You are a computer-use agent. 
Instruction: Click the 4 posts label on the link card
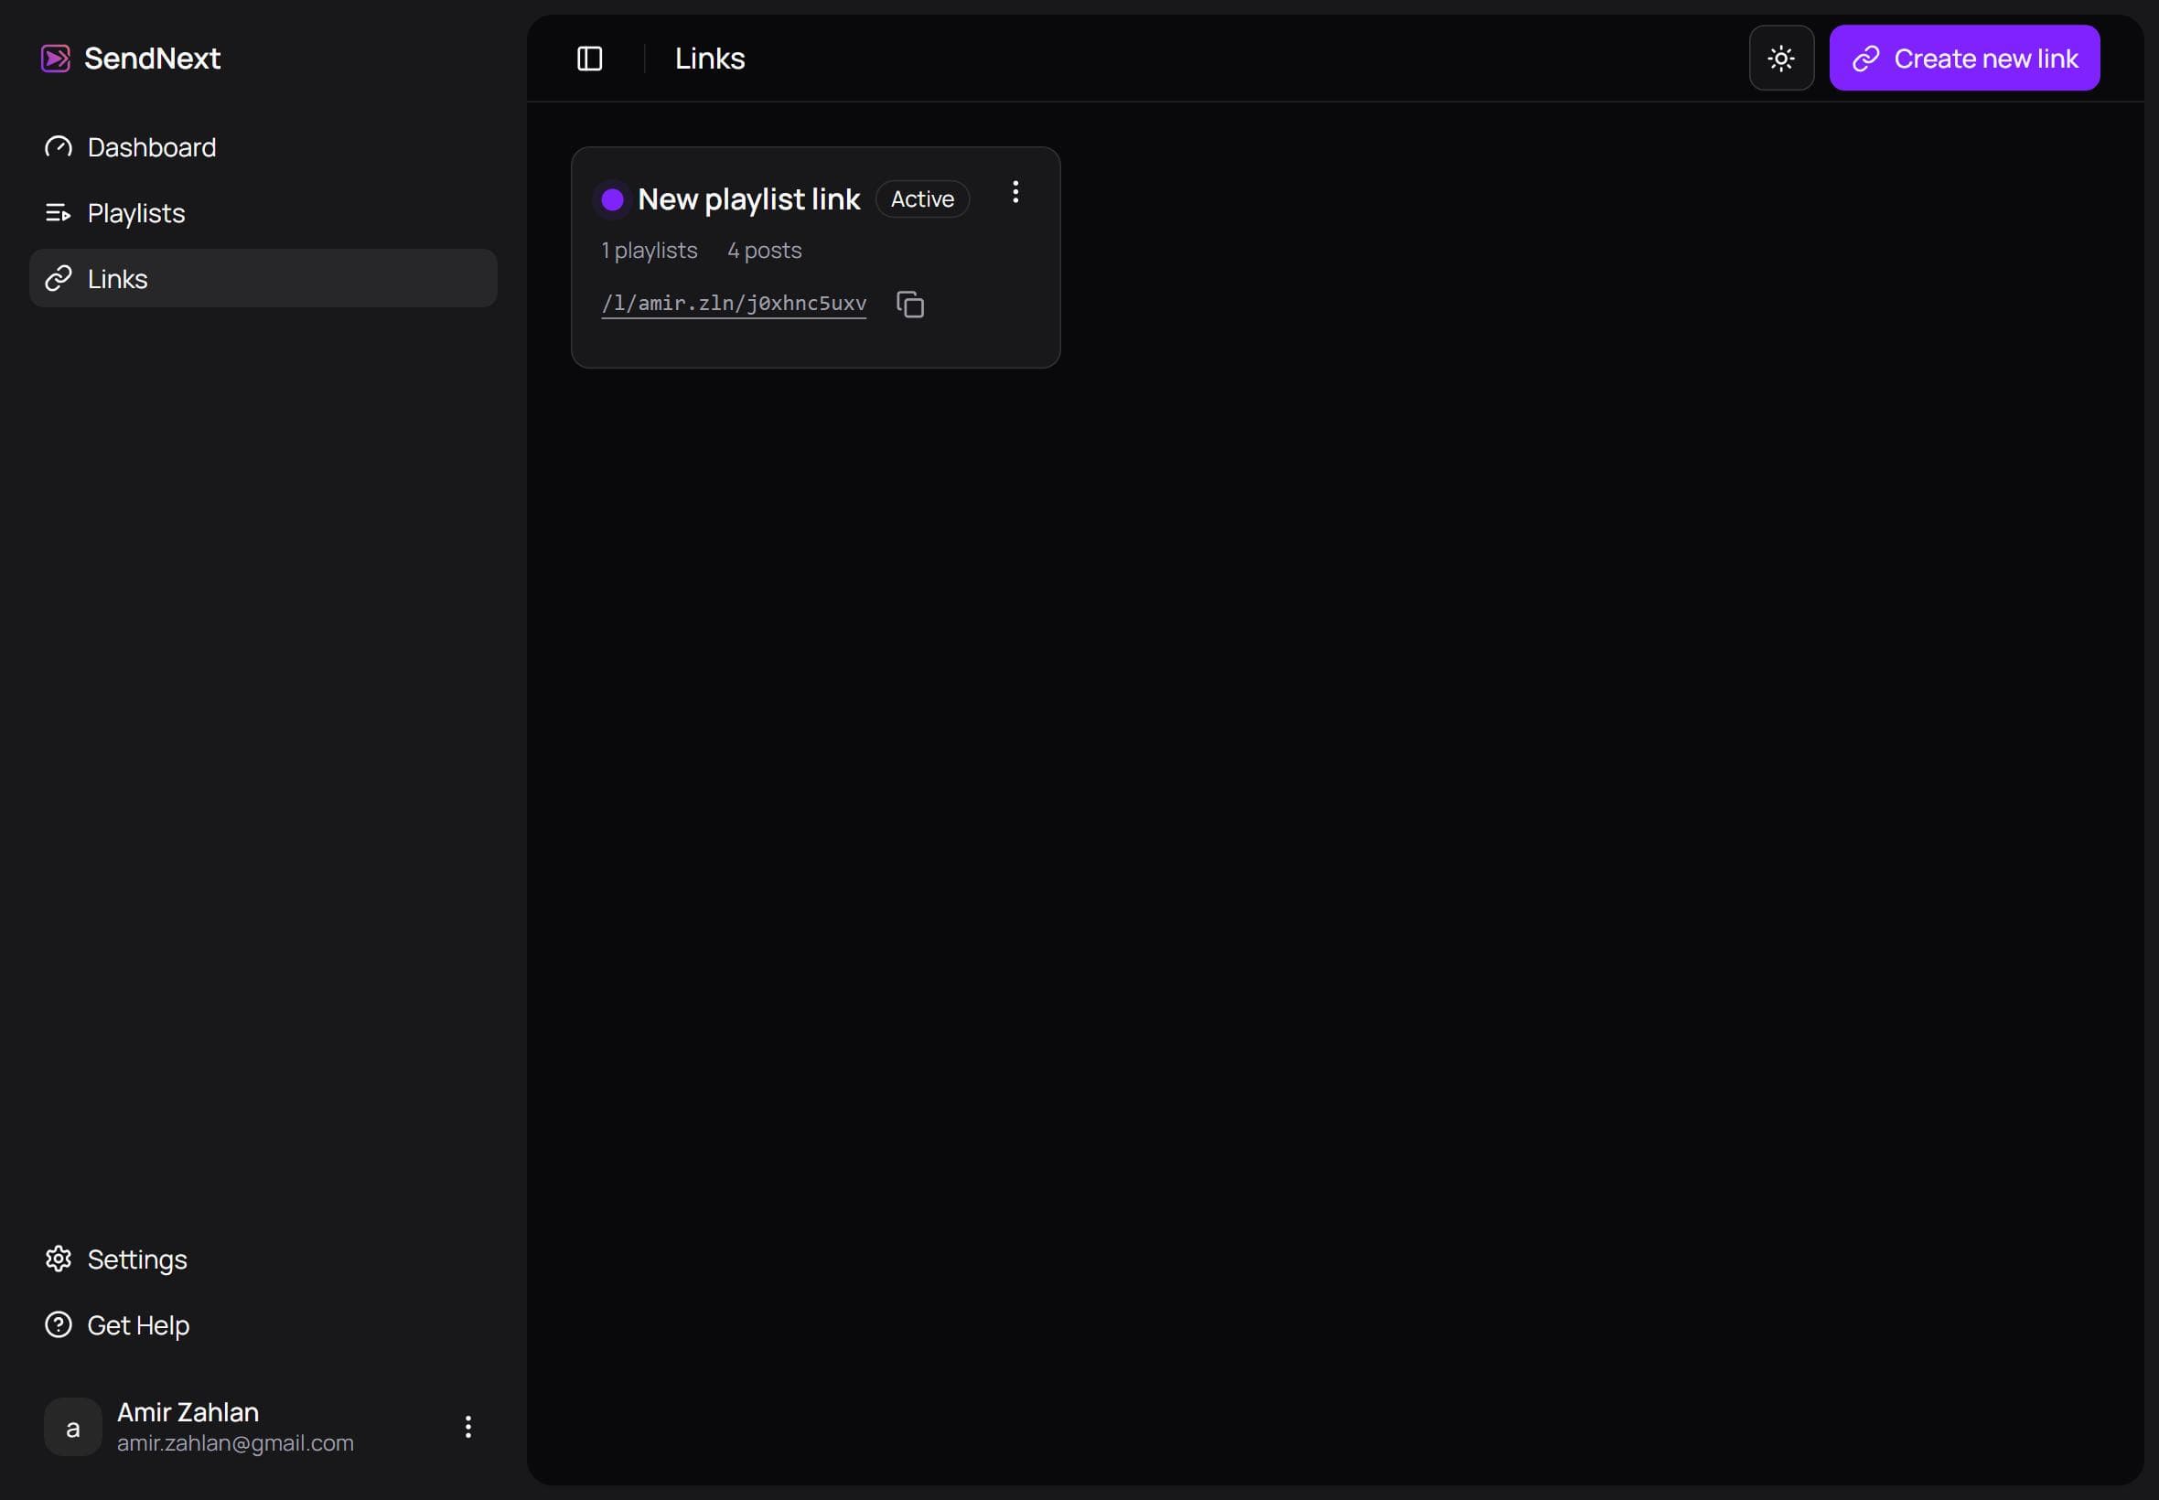point(763,250)
